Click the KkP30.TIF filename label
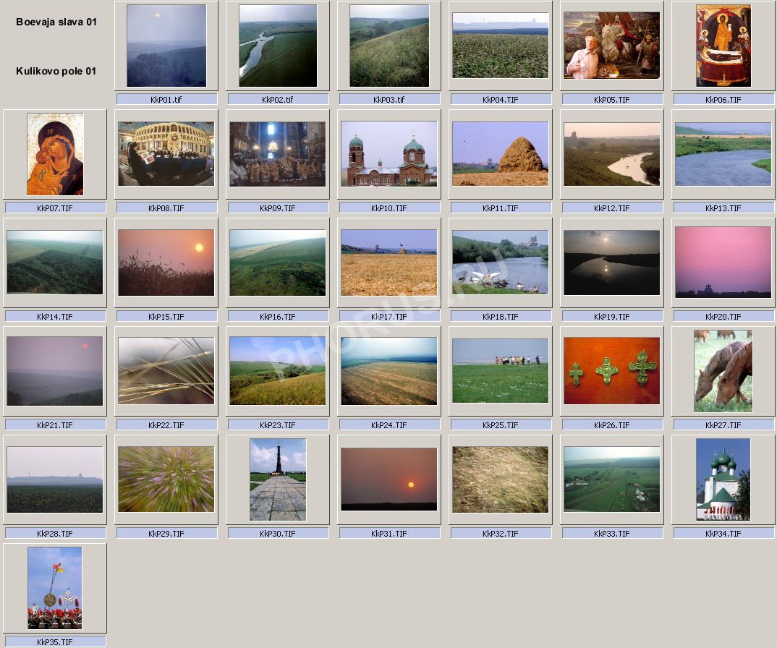Viewport: 777px width, 648px height. point(278,534)
